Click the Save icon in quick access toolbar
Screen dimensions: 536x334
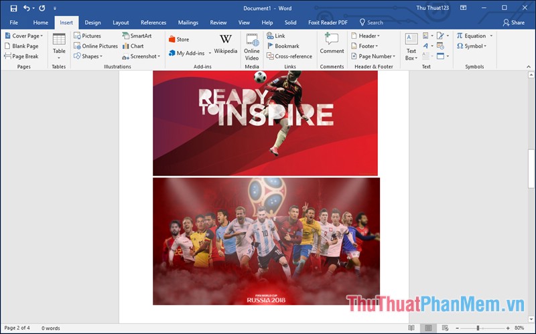pyautogui.click(x=13, y=8)
